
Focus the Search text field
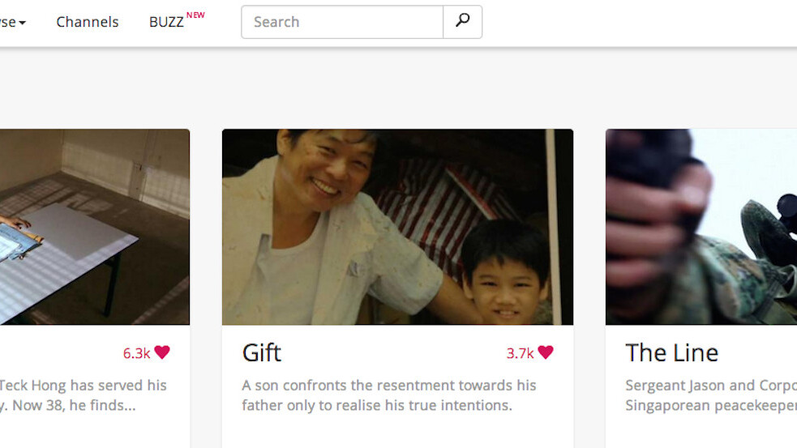coord(342,22)
